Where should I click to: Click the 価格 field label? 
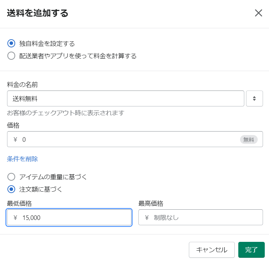(x=13, y=125)
